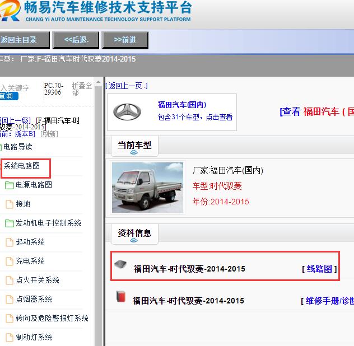Click the sidebar scrollbar up arrow
Viewport: 354px width, 346px height.
click(x=98, y=82)
